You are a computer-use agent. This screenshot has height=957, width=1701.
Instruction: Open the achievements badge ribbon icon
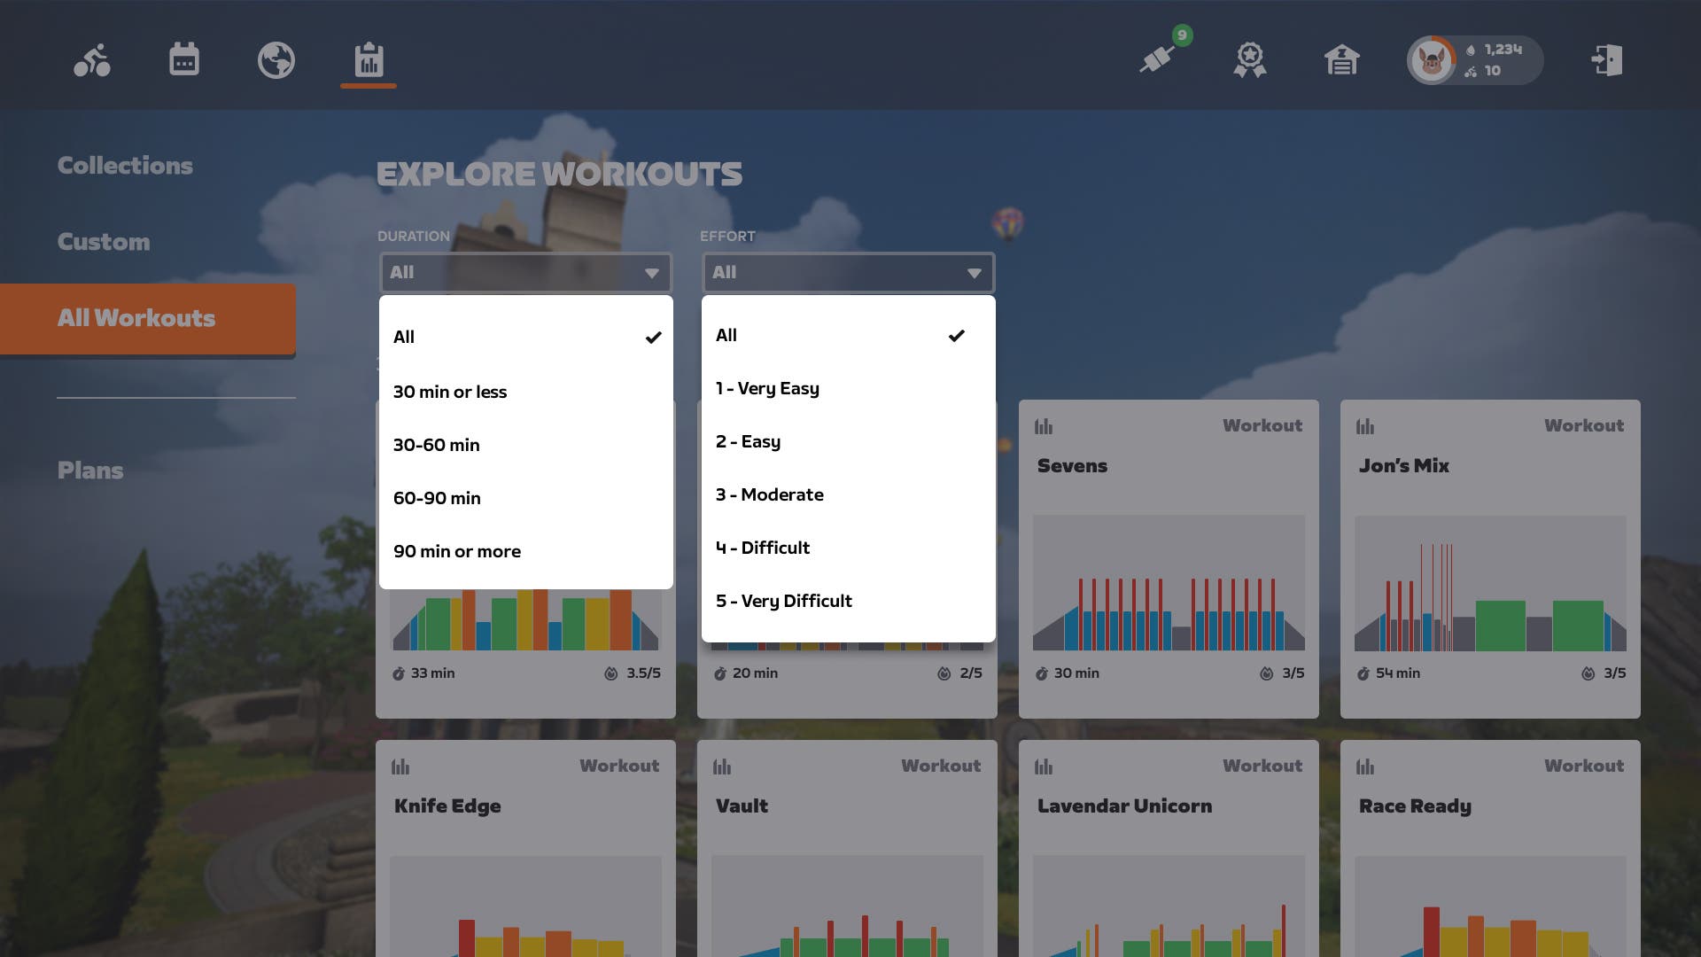pyautogui.click(x=1250, y=60)
